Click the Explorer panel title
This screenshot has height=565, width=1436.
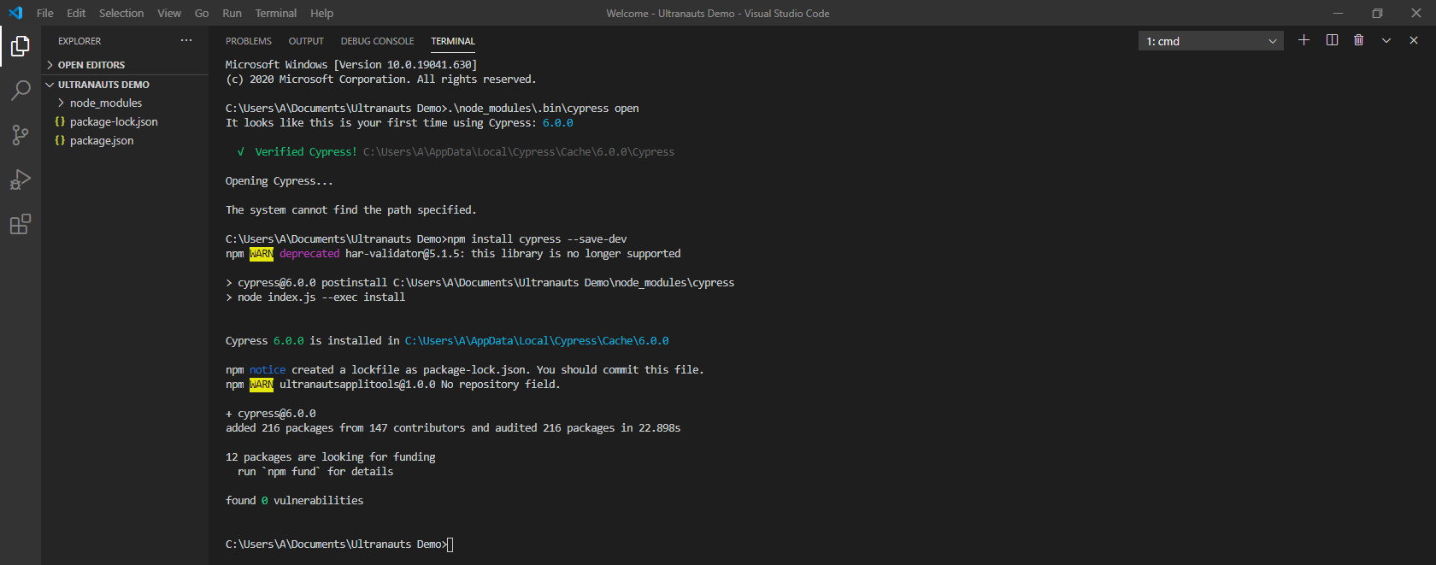(79, 41)
